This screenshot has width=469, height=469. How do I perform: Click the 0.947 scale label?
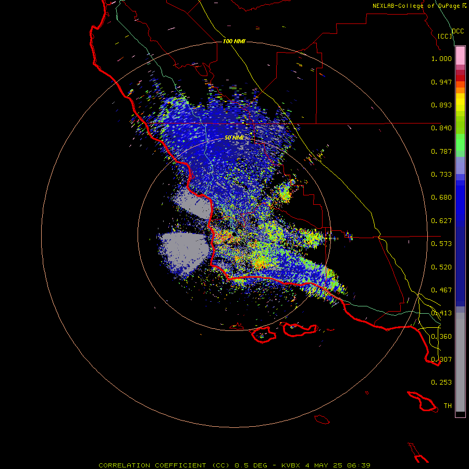(441, 82)
